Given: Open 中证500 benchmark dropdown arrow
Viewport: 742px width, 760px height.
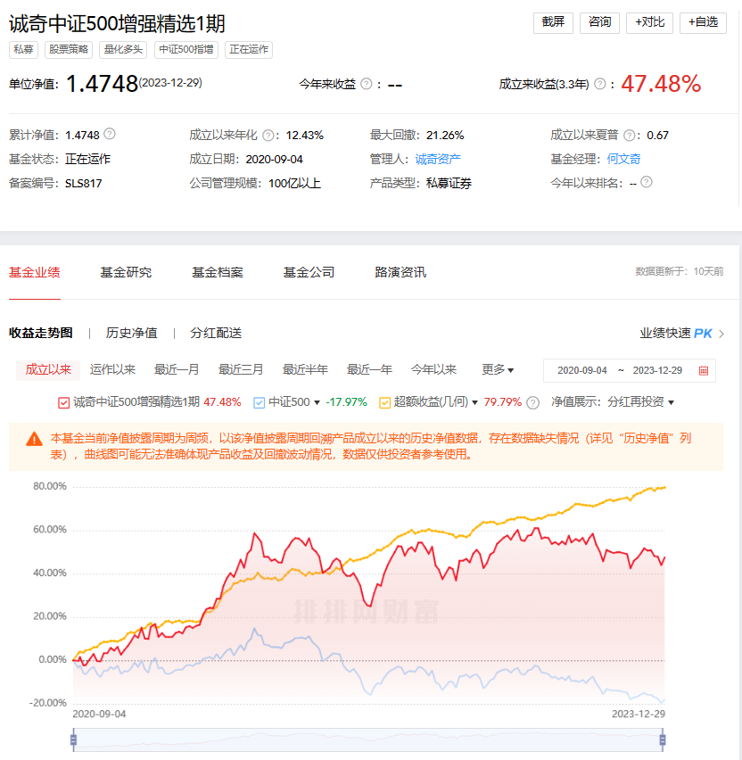Looking at the screenshot, I should [x=317, y=403].
